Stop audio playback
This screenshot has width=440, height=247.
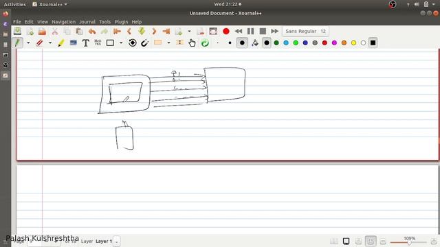(263, 32)
